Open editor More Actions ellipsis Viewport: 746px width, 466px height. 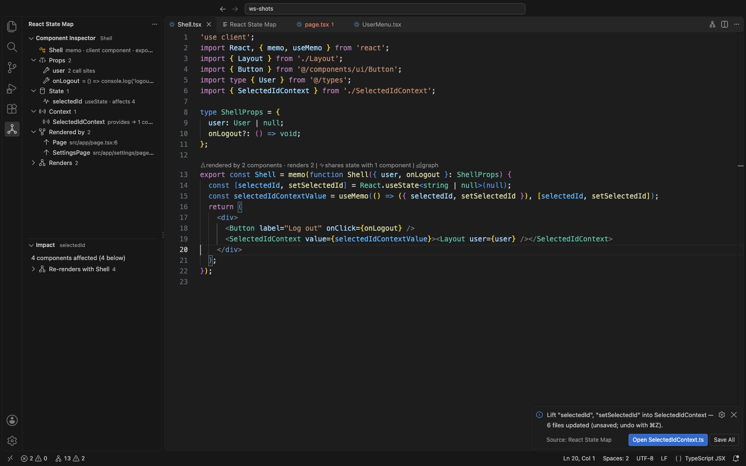pyautogui.click(x=737, y=24)
